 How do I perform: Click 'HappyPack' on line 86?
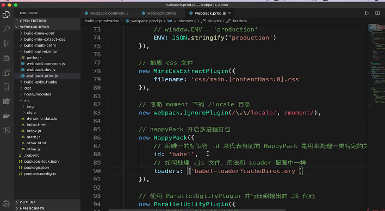170,138
